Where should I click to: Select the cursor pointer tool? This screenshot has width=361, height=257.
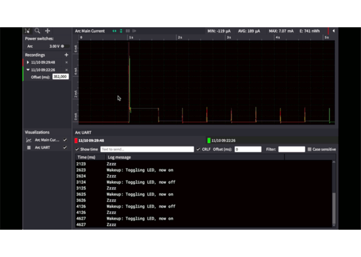tap(28, 31)
